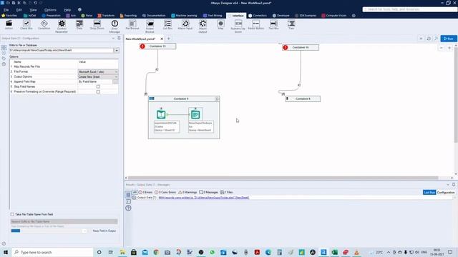Select the Numeric Up Down tool
The height and width of the screenshot is (257, 458).
pos(238,26)
